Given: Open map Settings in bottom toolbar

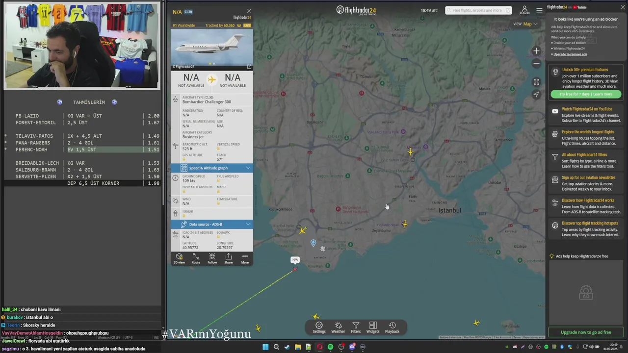Looking at the screenshot, I should 319,328.
